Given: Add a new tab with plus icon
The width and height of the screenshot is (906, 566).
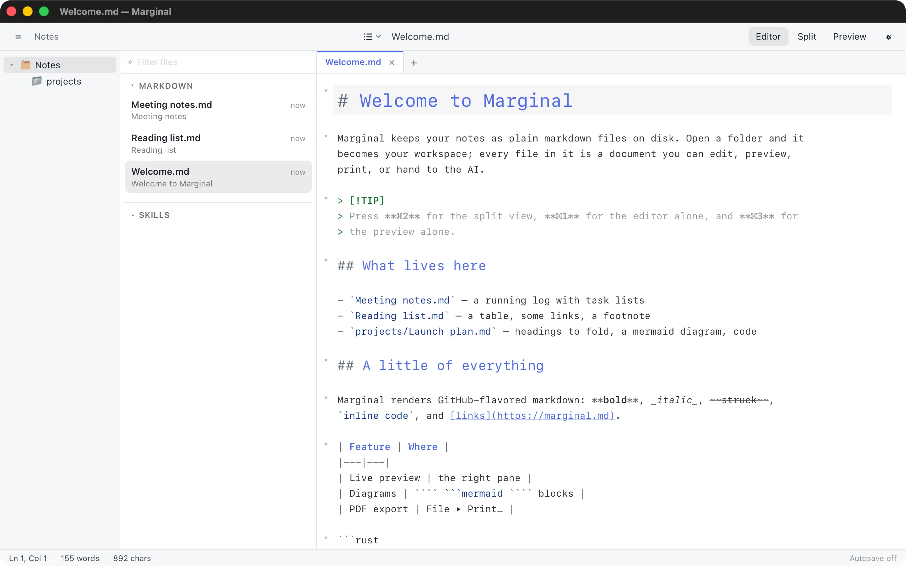Looking at the screenshot, I should tap(414, 63).
